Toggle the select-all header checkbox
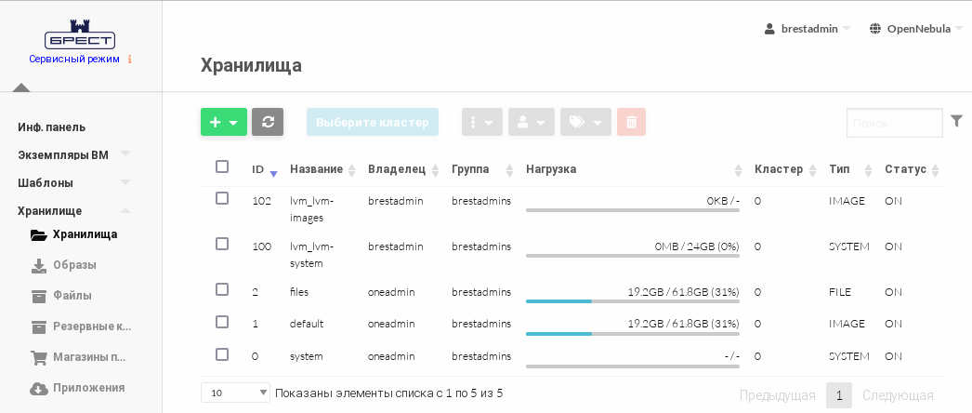This screenshot has height=413, width=972. (x=222, y=167)
